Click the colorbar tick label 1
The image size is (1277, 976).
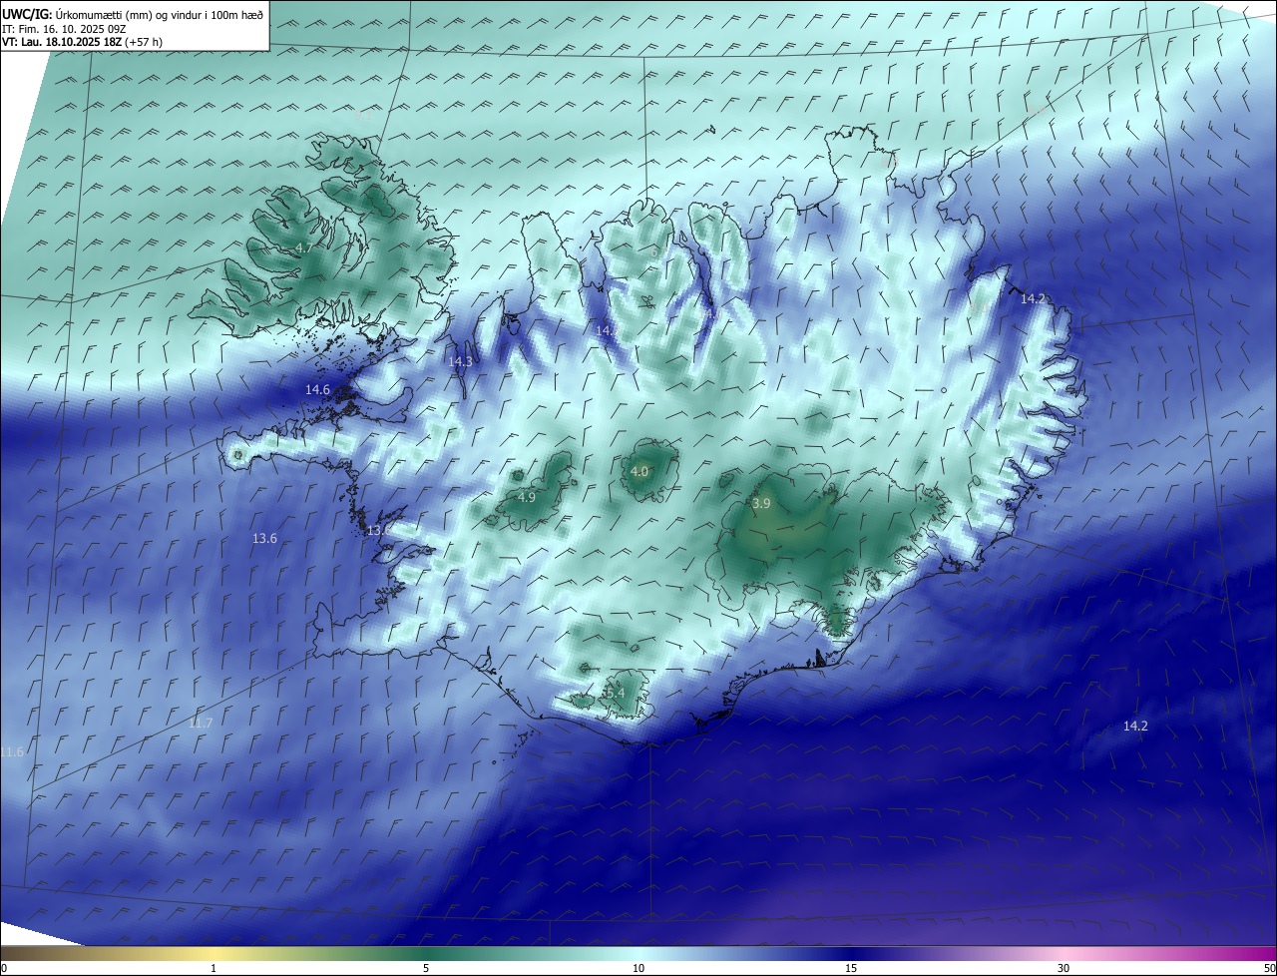(213, 968)
